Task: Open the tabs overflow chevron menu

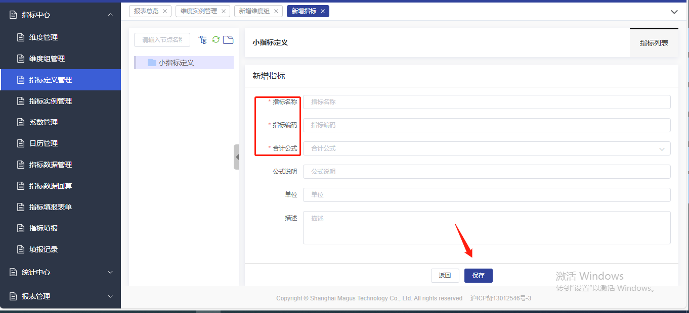Action: [674, 12]
